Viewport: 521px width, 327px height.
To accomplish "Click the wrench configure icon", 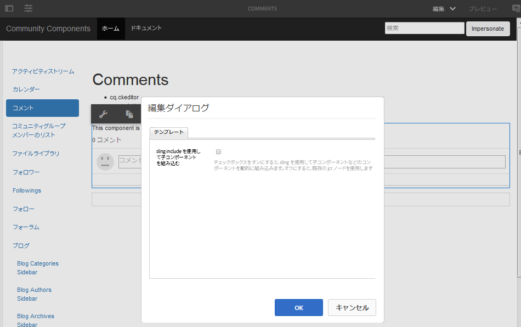I will tap(103, 114).
